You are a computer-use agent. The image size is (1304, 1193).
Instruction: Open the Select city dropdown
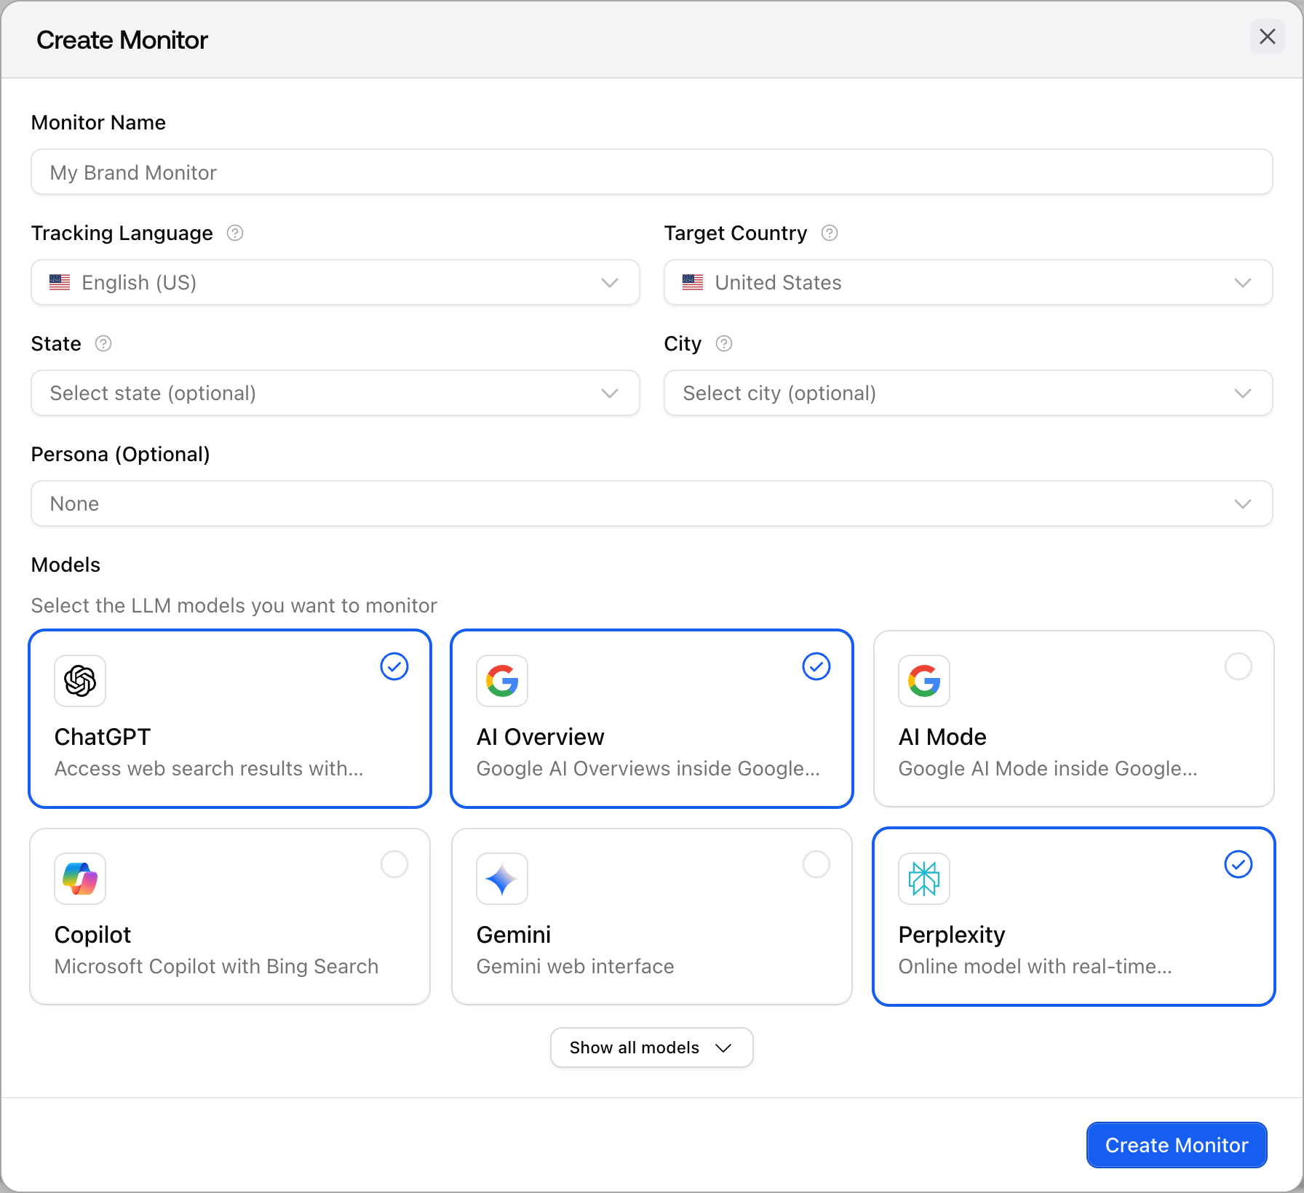pos(969,393)
